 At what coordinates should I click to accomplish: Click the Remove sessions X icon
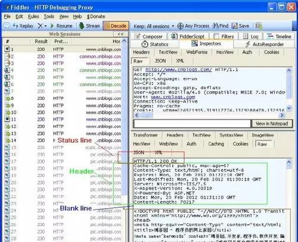40,26
